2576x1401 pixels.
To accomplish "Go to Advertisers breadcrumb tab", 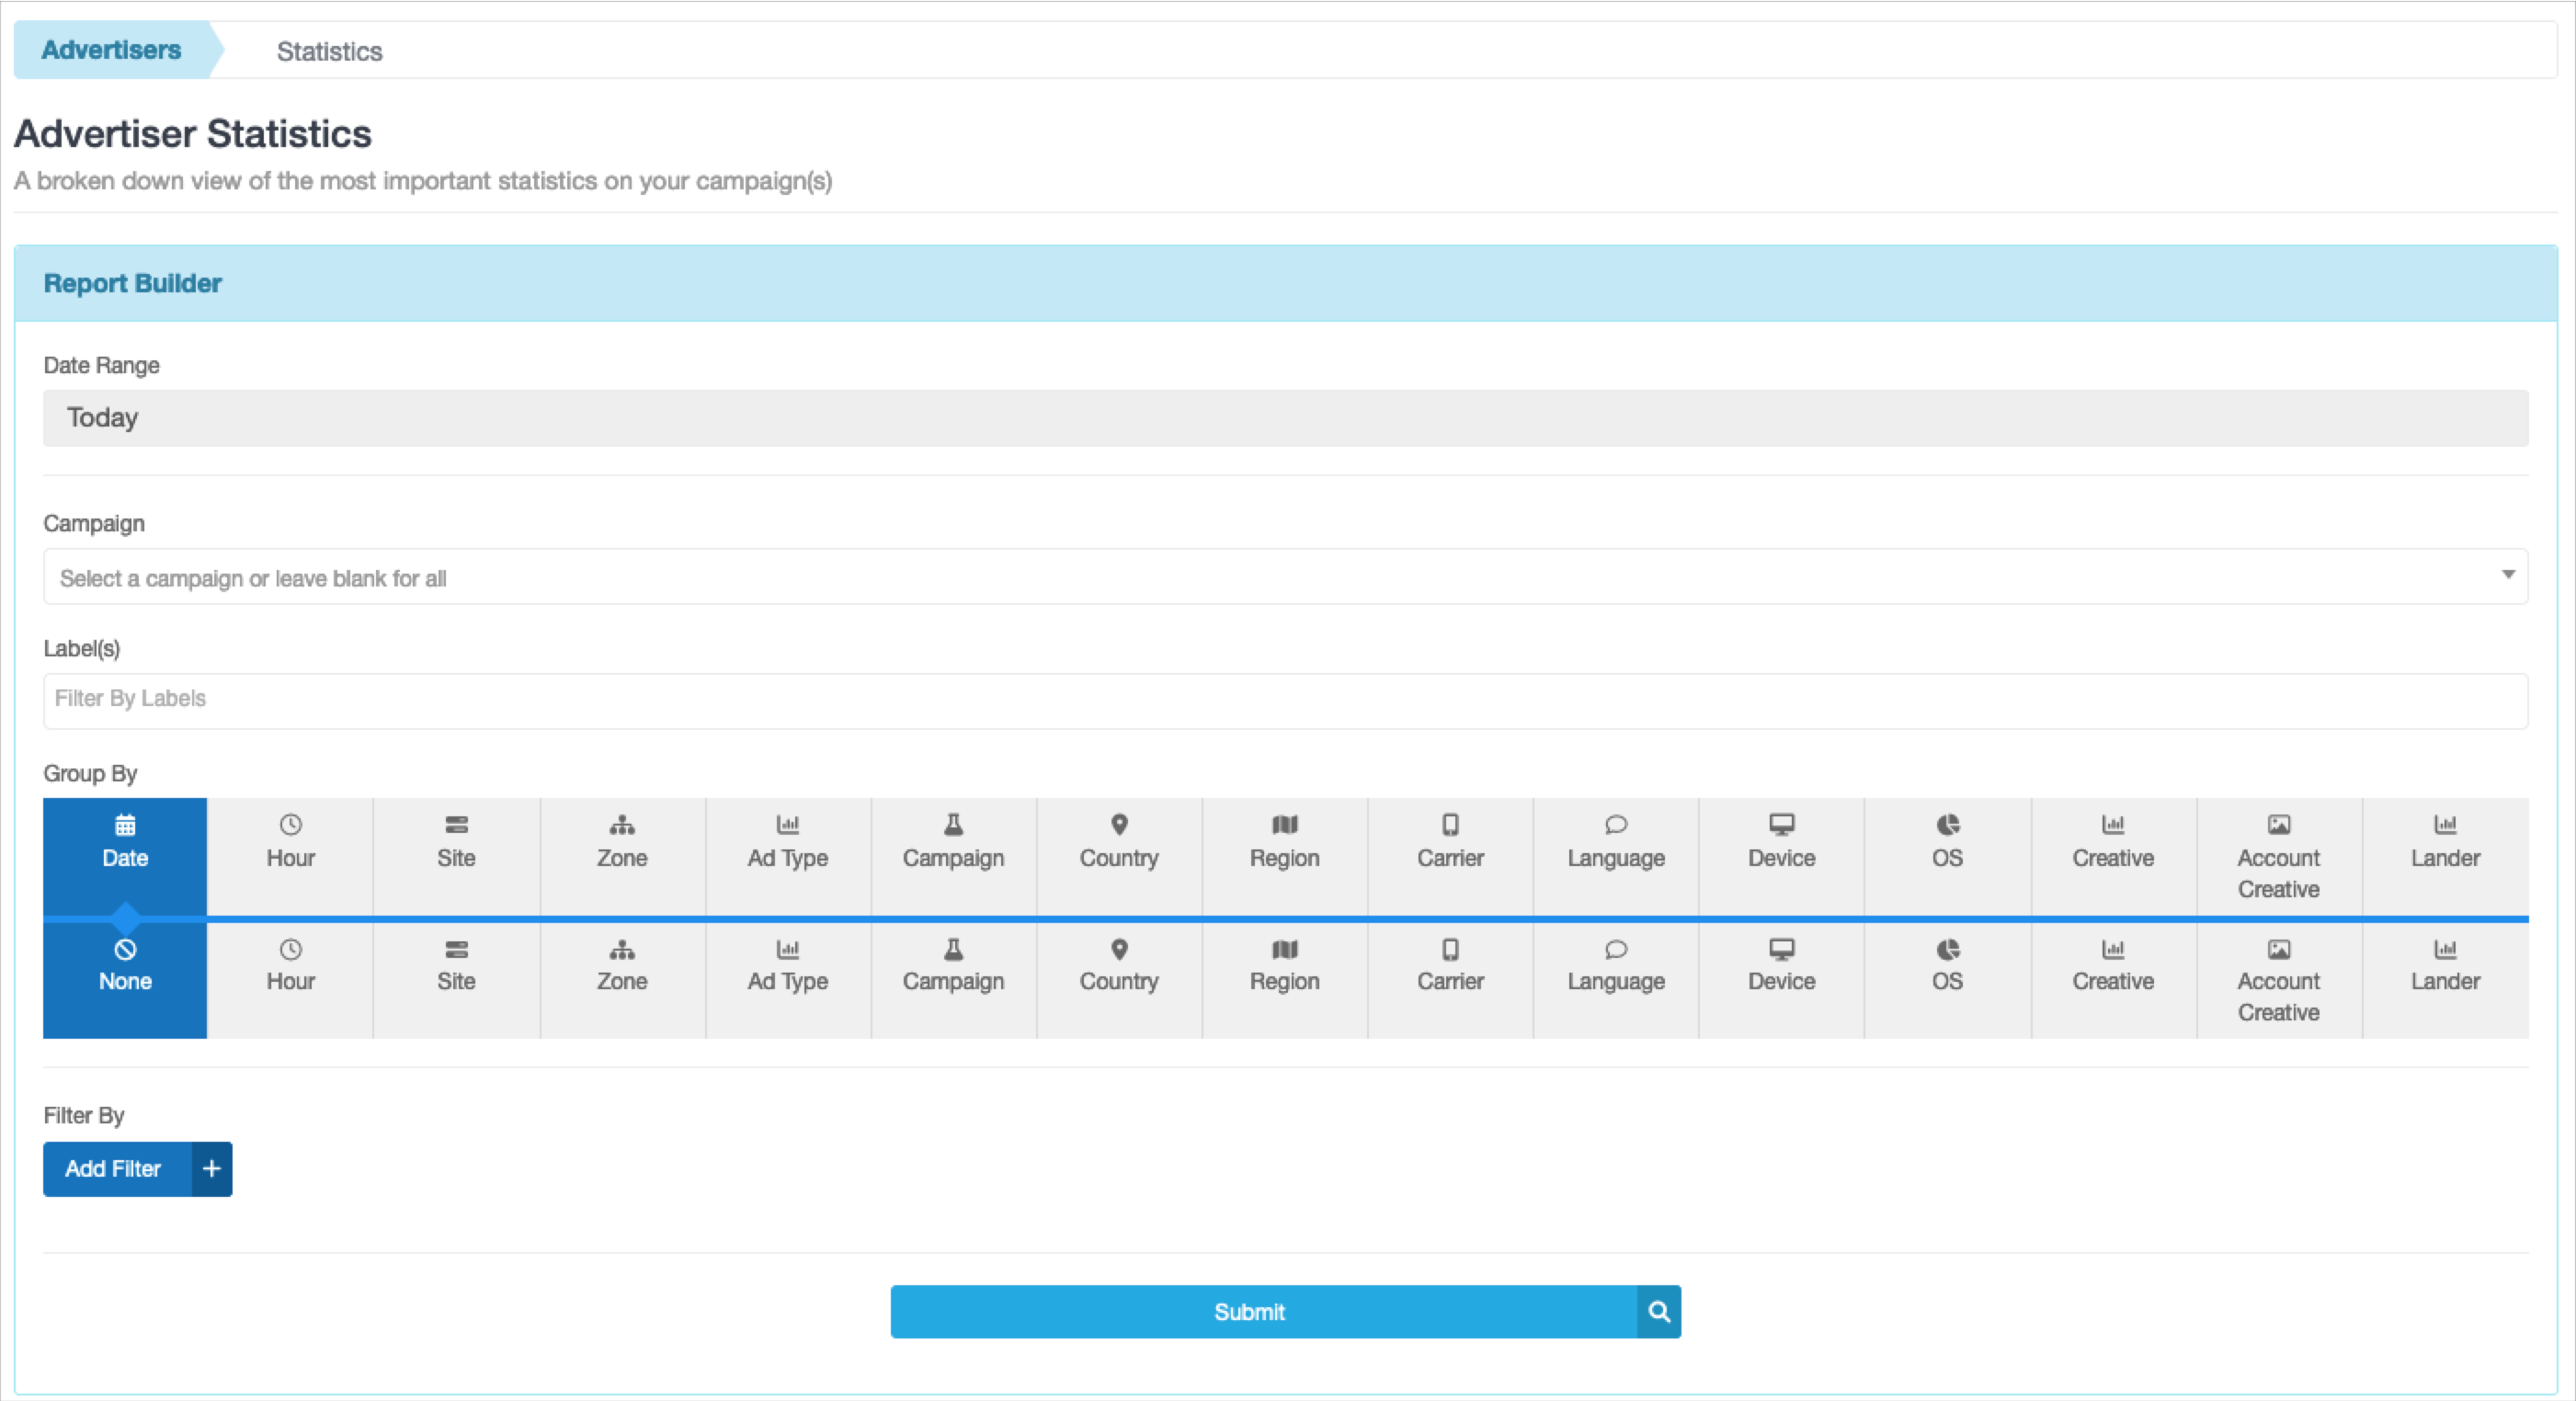I will (111, 50).
